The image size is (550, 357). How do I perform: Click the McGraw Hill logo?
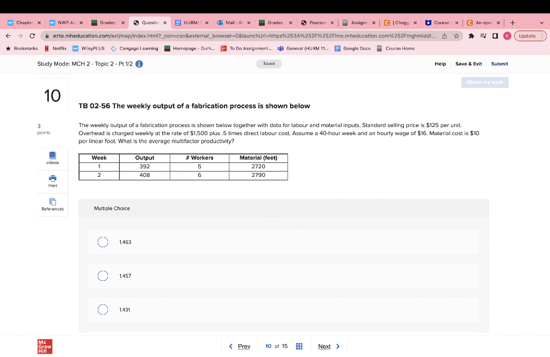45,346
